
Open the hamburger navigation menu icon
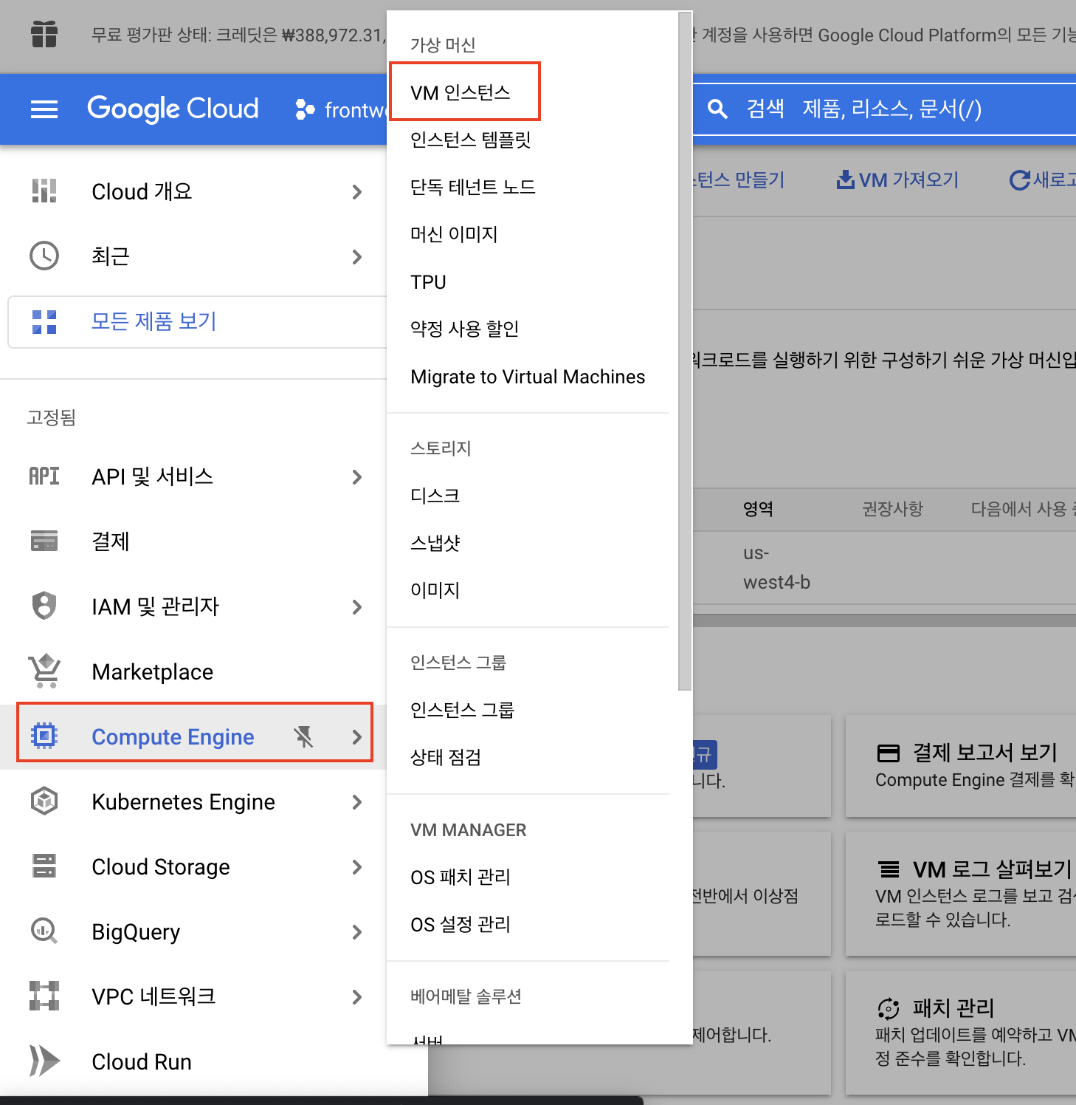point(44,110)
